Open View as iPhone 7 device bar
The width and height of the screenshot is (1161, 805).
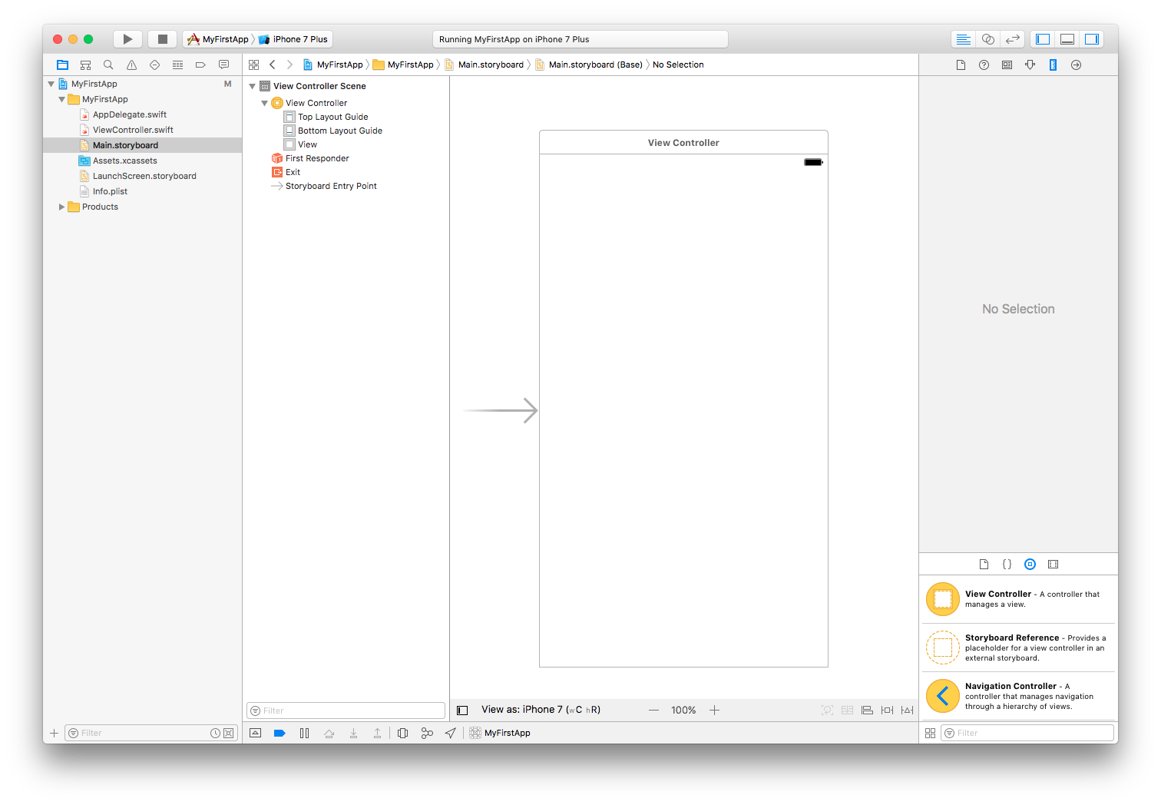click(x=541, y=710)
